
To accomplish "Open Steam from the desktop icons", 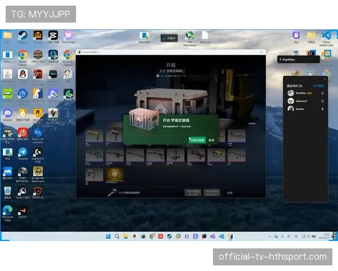I will (x=23, y=36).
